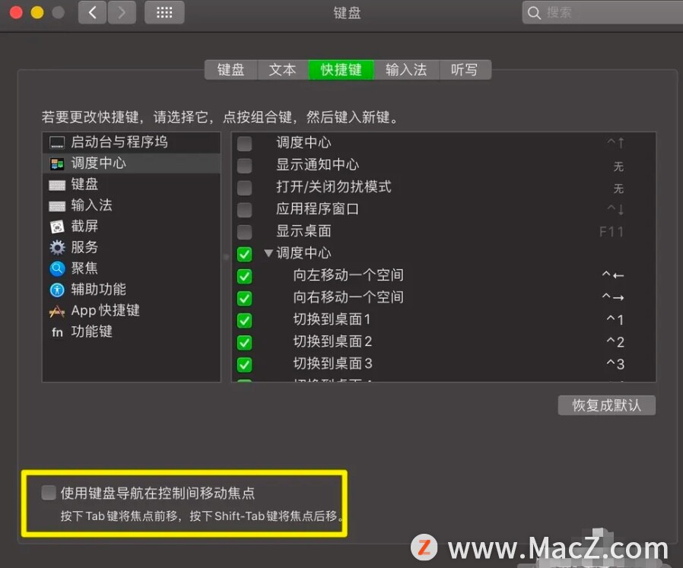The image size is (683, 568).
Task: Click the F11 shortcut for 显示桌面
Action: (612, 232)
